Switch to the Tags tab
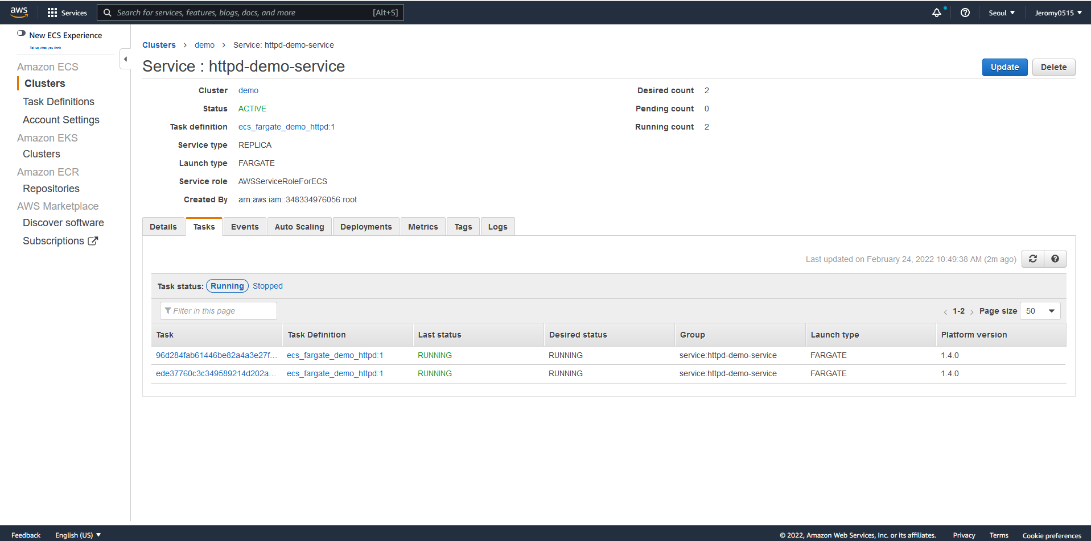The width and height of the screenshot is (1091, 541). coord(463,227)
